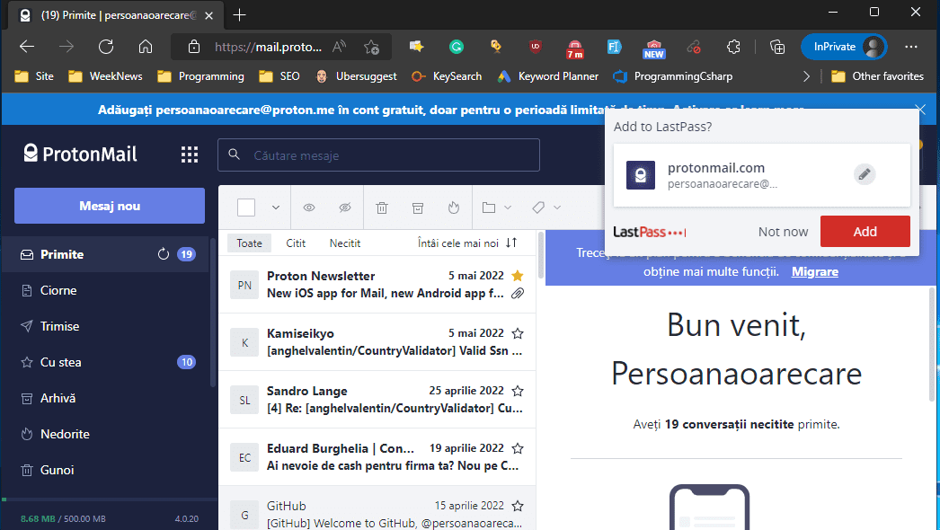Expand the selection options dropdown arrow

tap(276, 208)
